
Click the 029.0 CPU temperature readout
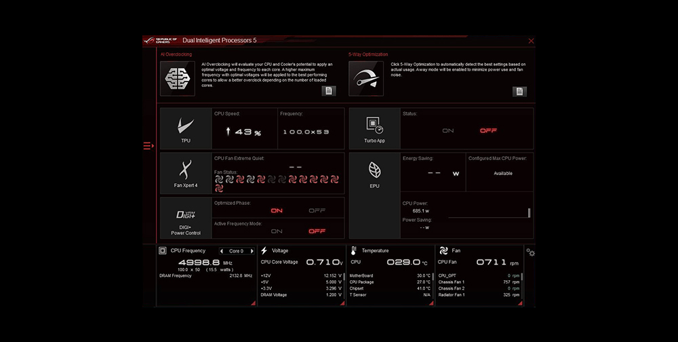407,262
